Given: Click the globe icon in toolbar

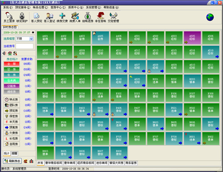Looking at the screenshot, I should coord(210,17).
